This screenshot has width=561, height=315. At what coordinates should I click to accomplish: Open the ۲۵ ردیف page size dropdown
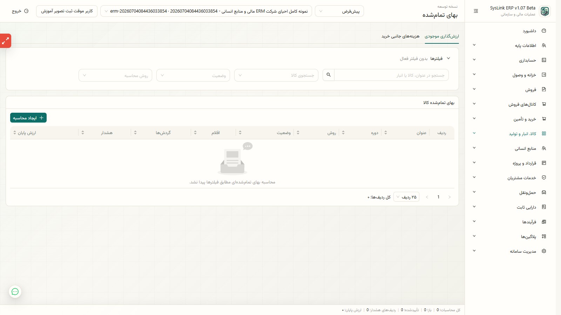[406, 197]
